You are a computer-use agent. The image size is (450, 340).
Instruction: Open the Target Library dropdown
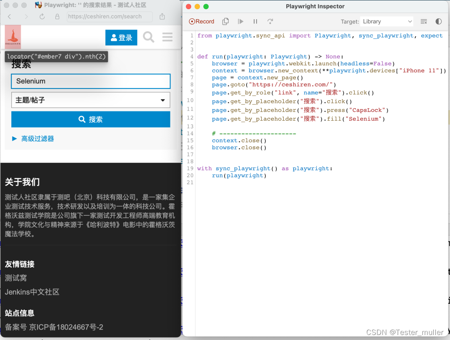(x=387, y=22)
